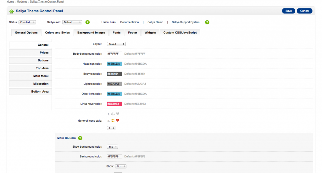Viewport: 322px width, 173px height.
Task: Open Show background color Yes dropdown
Action: pyautogui.click(x=113, y=147)
